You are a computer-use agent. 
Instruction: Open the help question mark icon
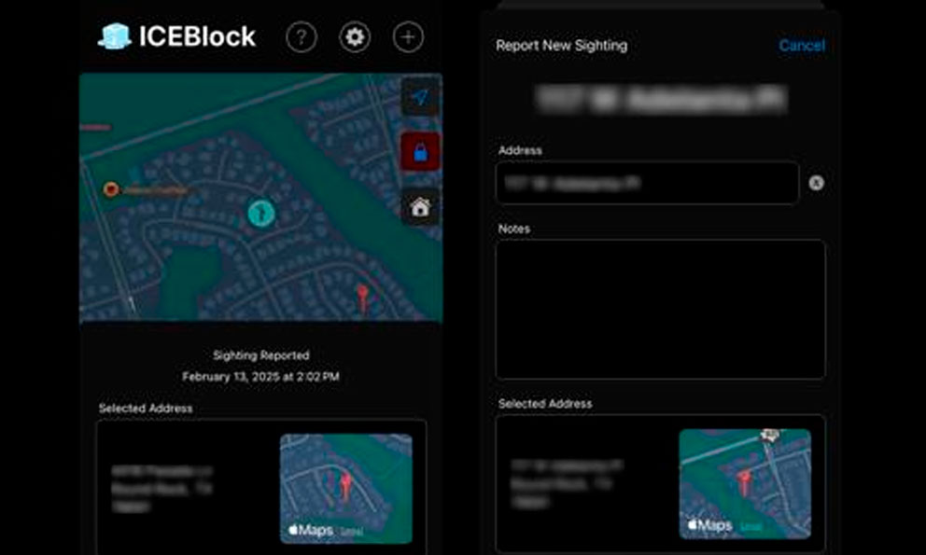[301, 37]
